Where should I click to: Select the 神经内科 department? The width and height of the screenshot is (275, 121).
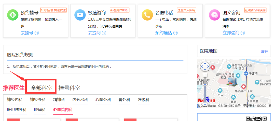[15, 100]
